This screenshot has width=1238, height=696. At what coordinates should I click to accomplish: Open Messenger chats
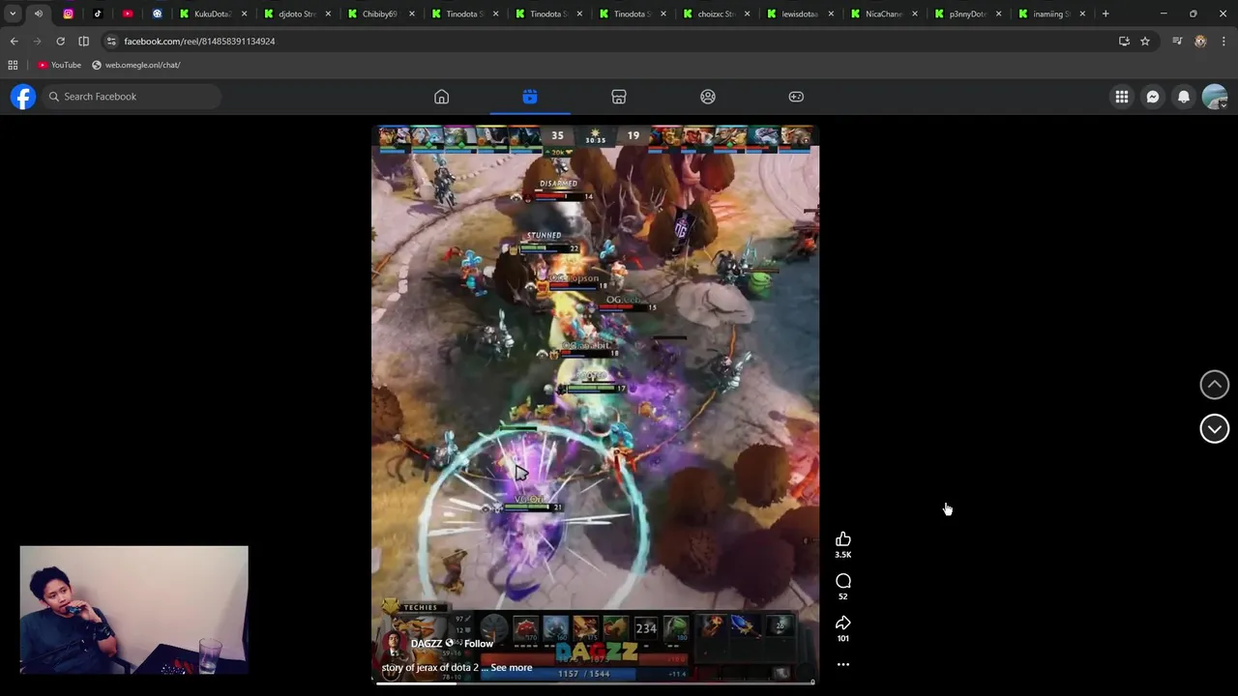pos(1153,97)
